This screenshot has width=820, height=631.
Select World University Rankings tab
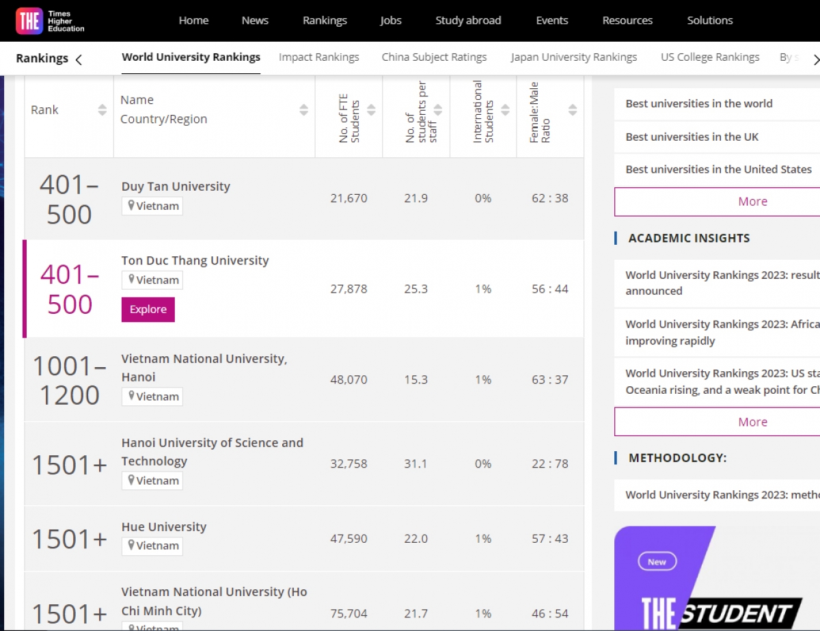[x=191, y=57]
